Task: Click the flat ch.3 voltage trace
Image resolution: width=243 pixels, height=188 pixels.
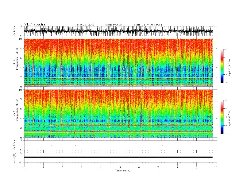Action: tap(118, 145)
